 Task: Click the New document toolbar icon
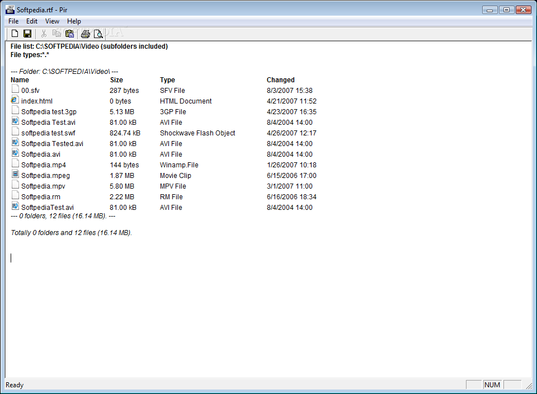(15, 34)
